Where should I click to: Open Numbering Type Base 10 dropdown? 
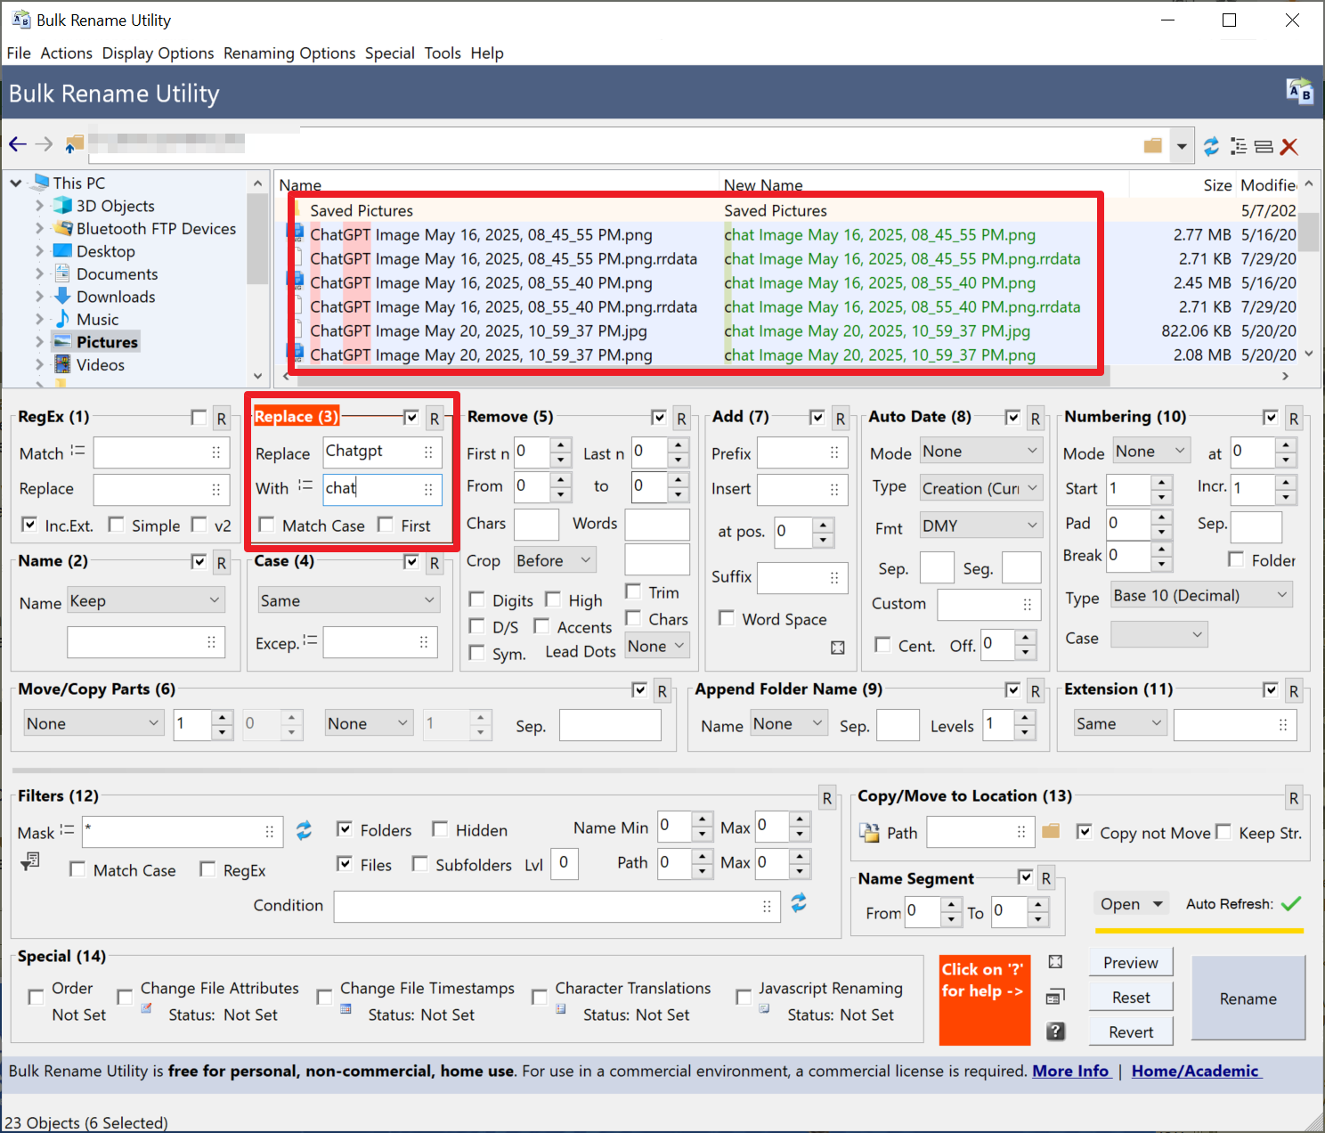click(x=1201, y=595)
